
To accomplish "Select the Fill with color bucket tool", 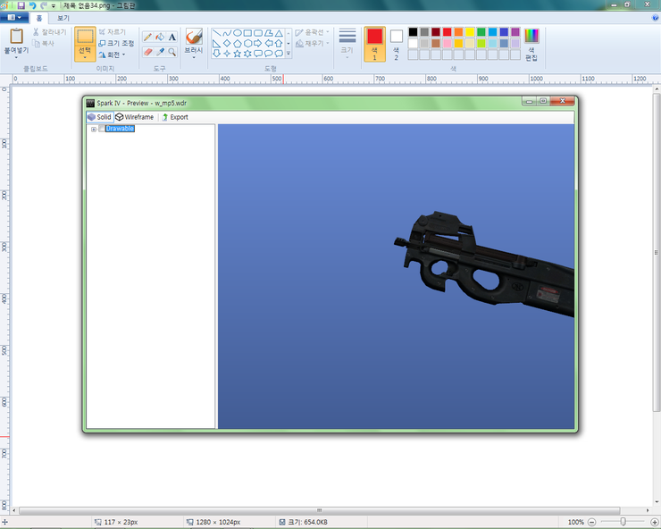I will [160, 38].
